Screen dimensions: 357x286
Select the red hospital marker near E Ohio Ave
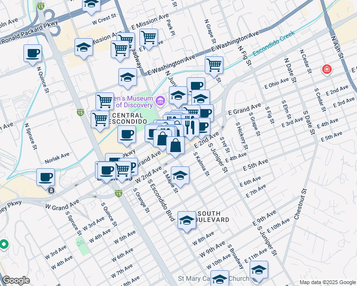point(326,70)
